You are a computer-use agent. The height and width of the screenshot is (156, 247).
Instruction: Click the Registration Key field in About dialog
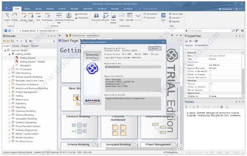[133, 67]
